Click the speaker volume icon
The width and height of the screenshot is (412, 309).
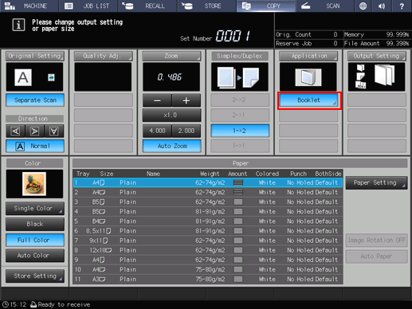(x=382, y=6)
